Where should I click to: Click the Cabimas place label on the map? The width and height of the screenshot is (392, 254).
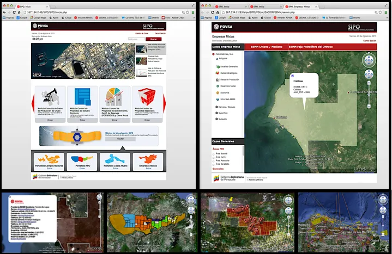point(281,117)
